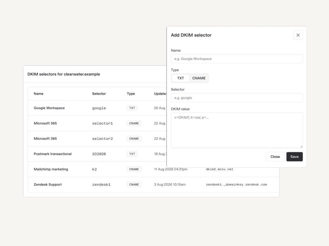
Task: Click the DKIM value text area
Action: (237, 130)
